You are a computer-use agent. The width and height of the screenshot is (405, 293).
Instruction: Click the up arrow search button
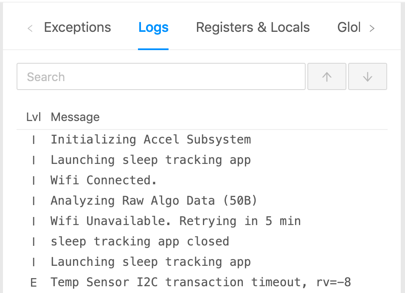coord(326,77)
